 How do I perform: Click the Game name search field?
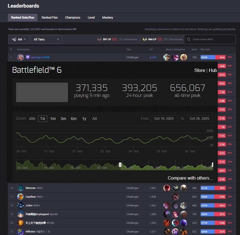[210, 39]
